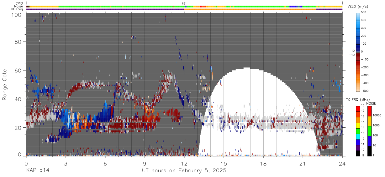Click the 24 tick on UT hours axis

click(x=342, y=163)
